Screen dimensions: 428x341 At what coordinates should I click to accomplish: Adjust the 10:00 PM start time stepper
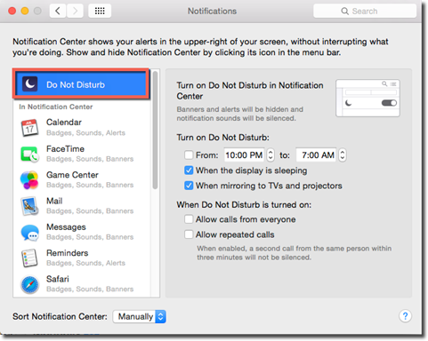(271, 155)
